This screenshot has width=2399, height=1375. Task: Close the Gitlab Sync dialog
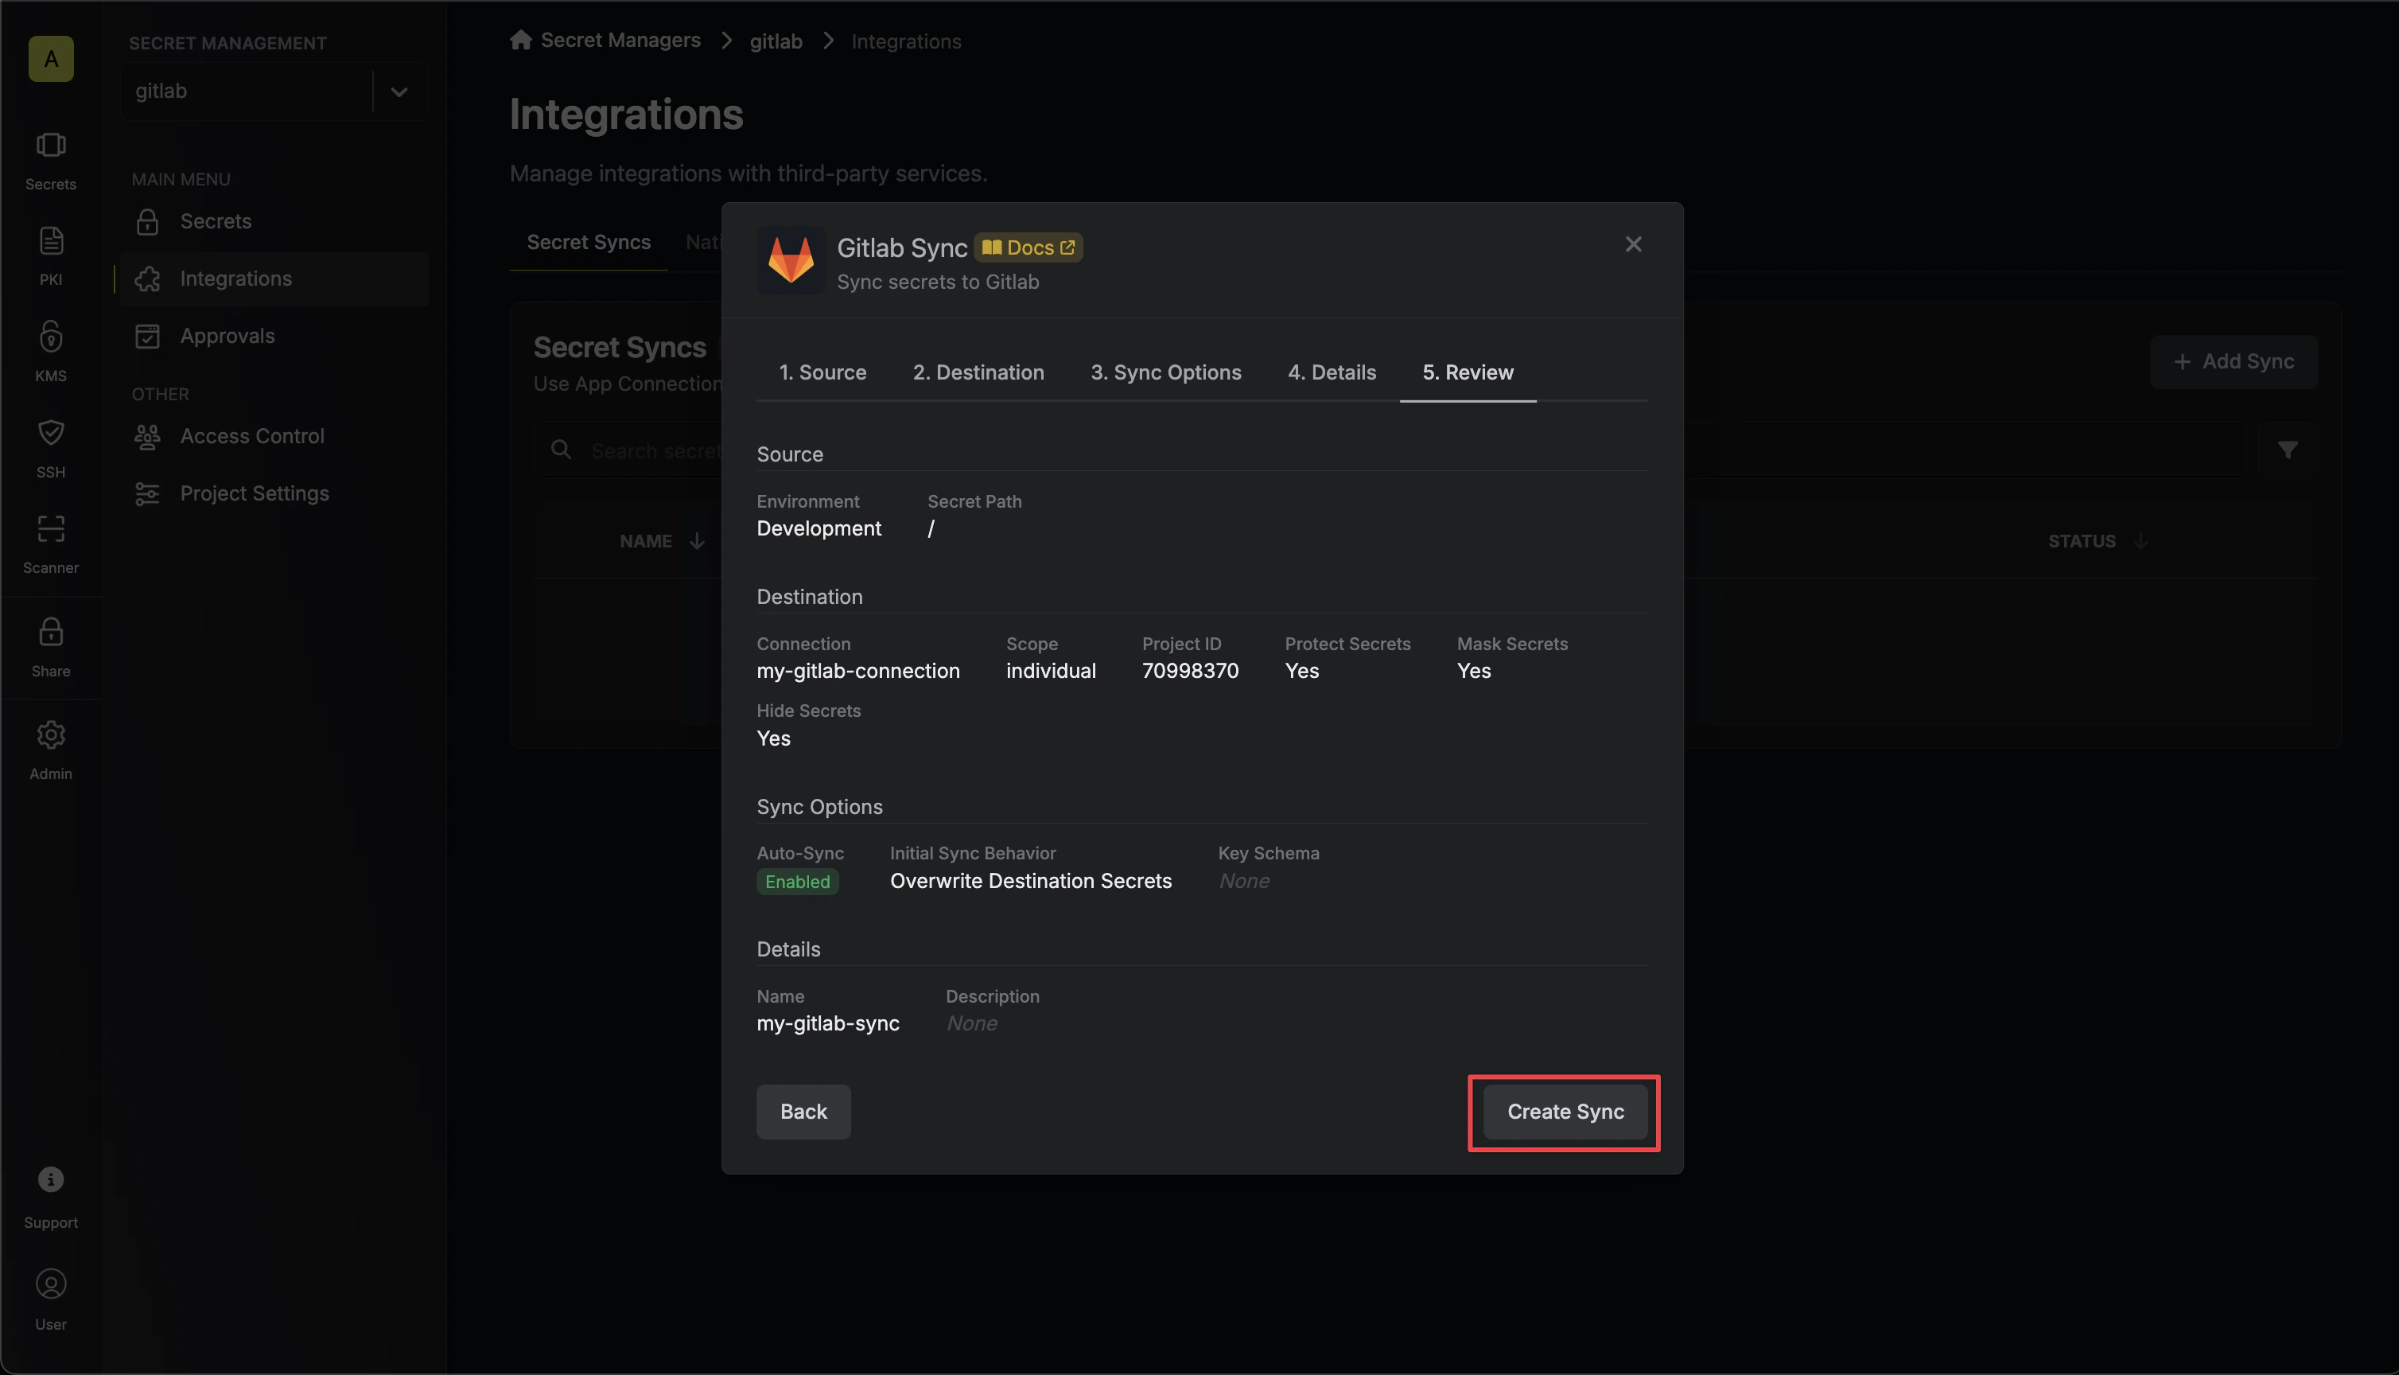click(1634, 244)
